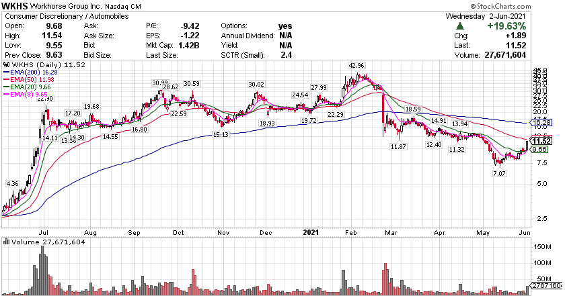Select the WKHS ticker symbol in the header

tap(14, 6)
